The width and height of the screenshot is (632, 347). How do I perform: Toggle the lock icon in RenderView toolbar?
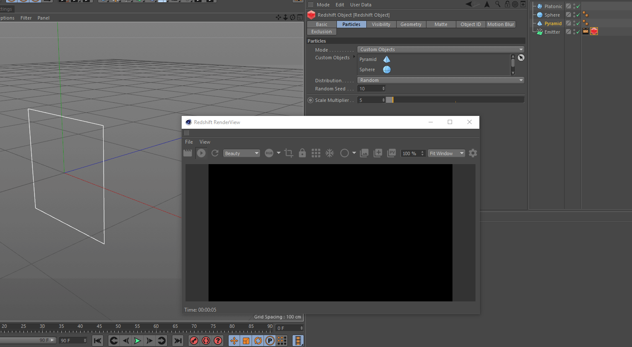coord(302,153)
